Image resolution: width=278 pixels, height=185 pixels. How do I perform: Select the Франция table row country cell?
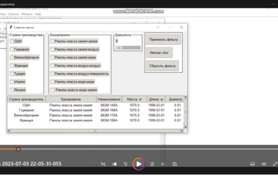click(26, 120)
